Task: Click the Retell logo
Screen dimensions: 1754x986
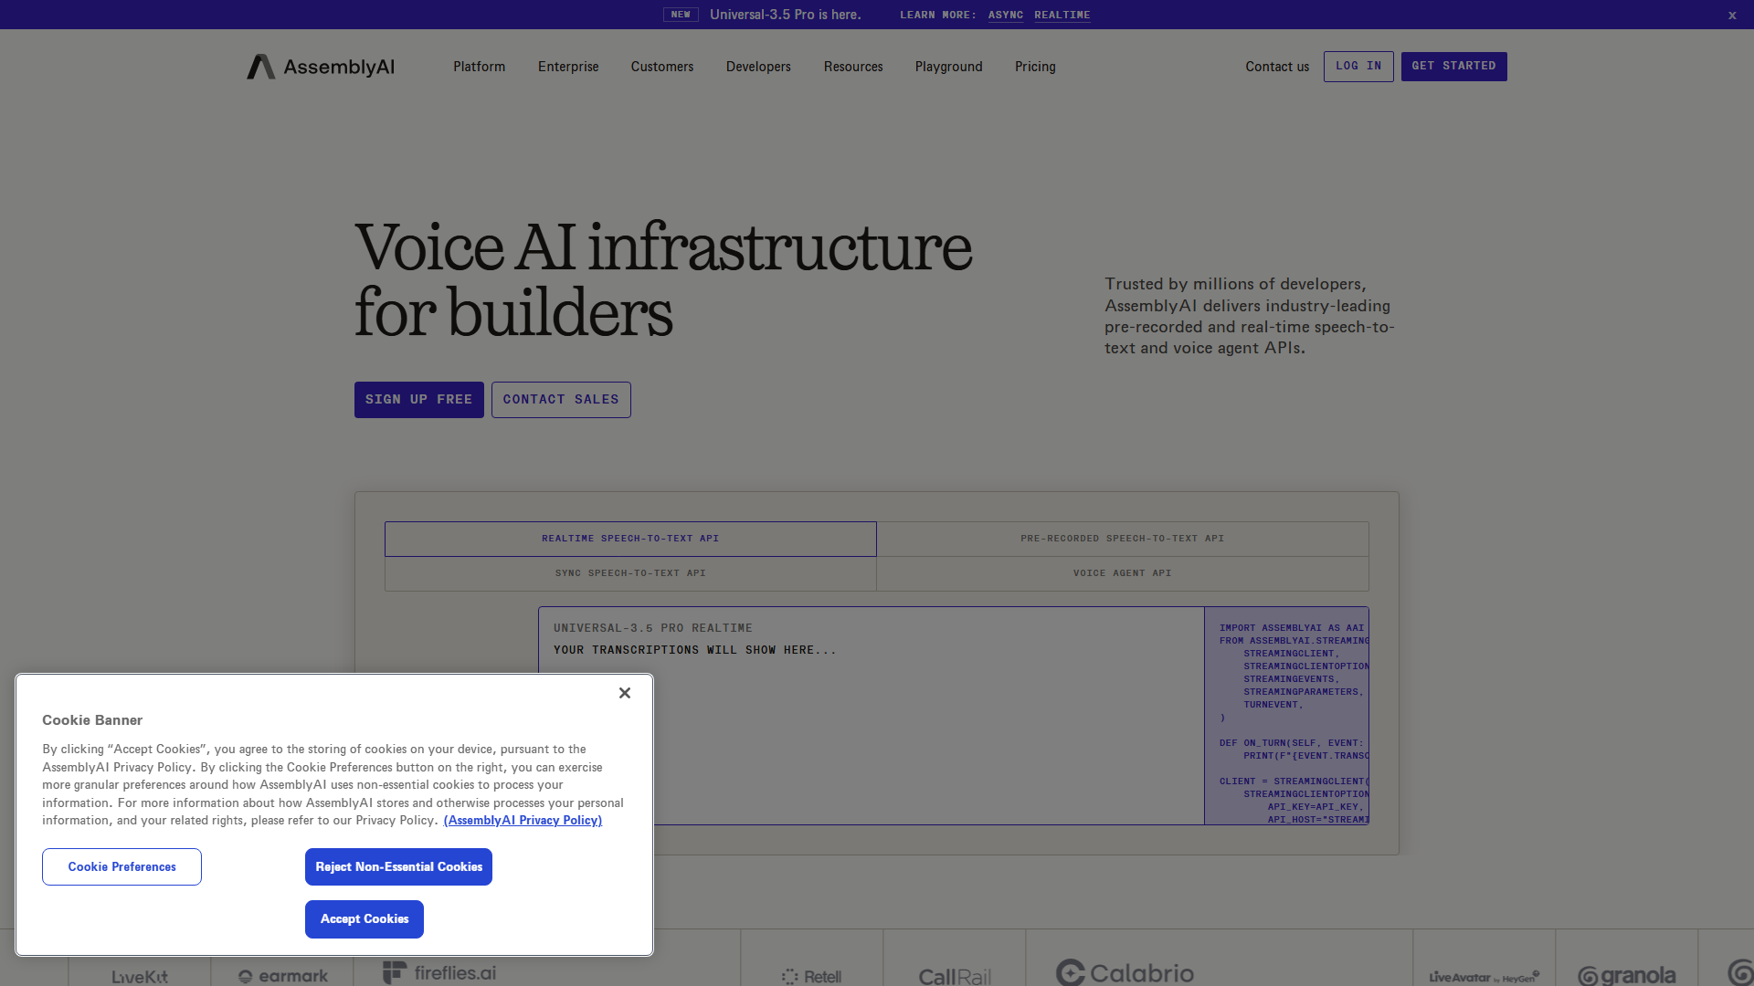Action: [811, 976]
